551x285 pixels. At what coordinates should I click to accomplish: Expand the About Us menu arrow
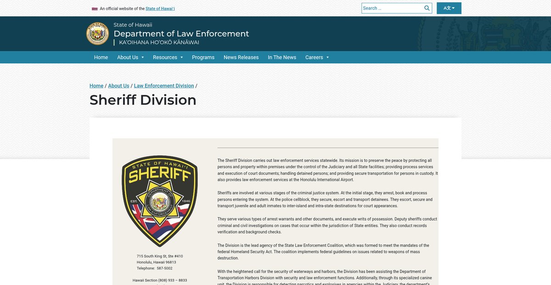[x=143, y=57]
